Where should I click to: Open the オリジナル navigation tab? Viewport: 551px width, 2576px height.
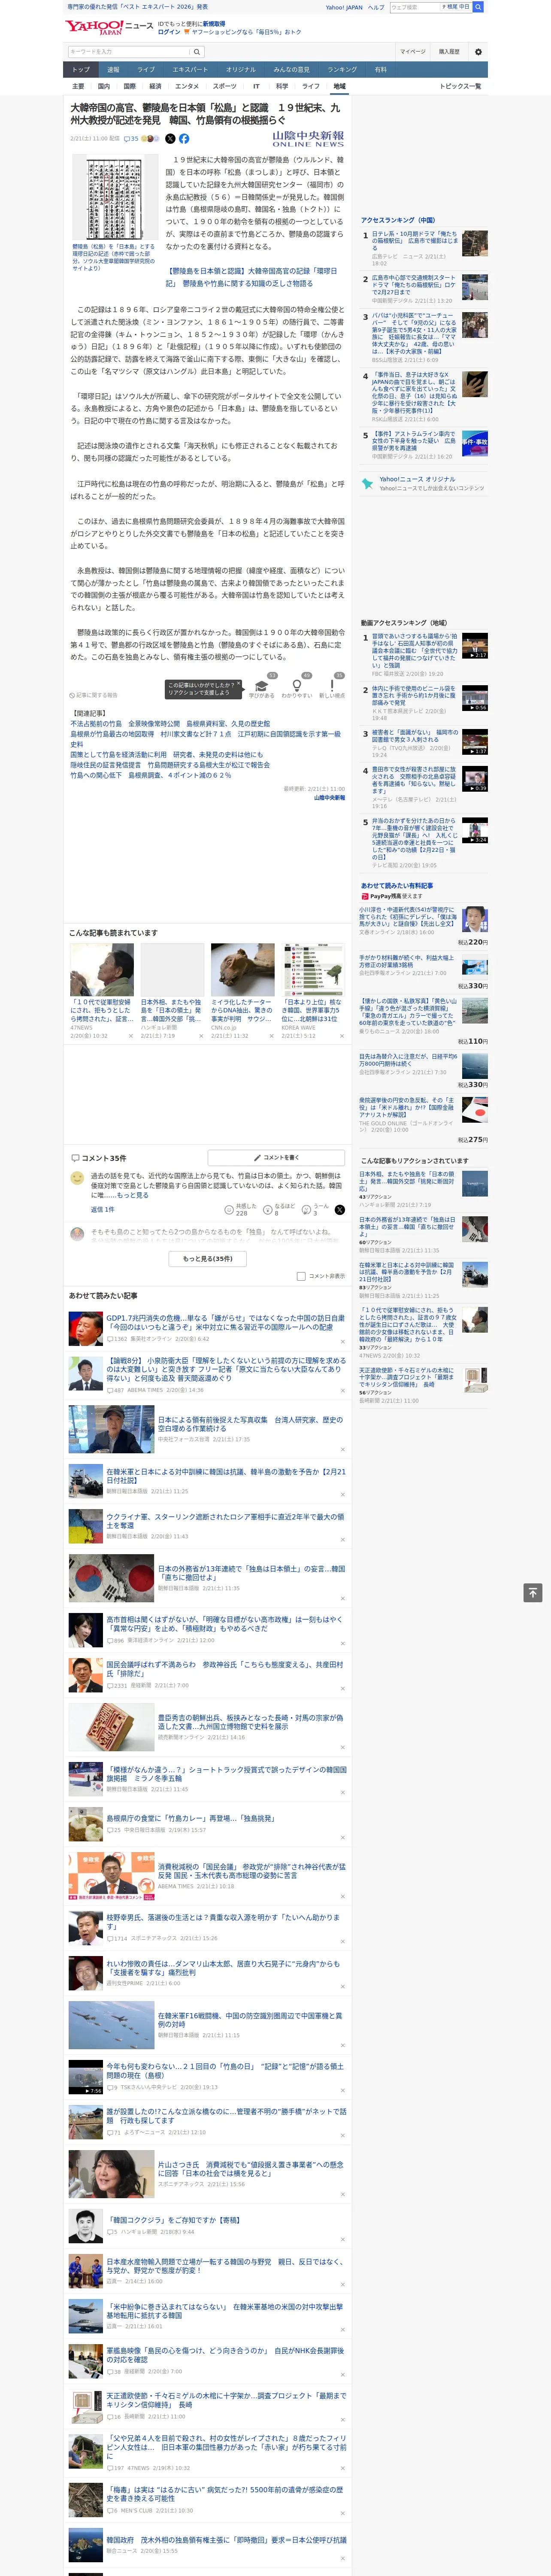point(241,69)
